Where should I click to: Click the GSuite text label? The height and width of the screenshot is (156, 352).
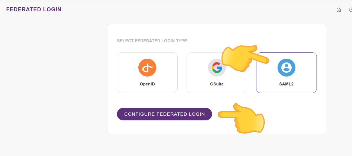[217, 84]
